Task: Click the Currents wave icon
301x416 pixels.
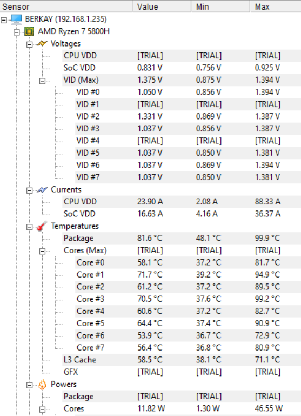Action: 42,190
